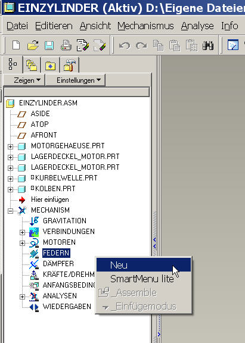Open the Analyse menu
This screenshot has height=343, width=245.
(x=197, y=26)
